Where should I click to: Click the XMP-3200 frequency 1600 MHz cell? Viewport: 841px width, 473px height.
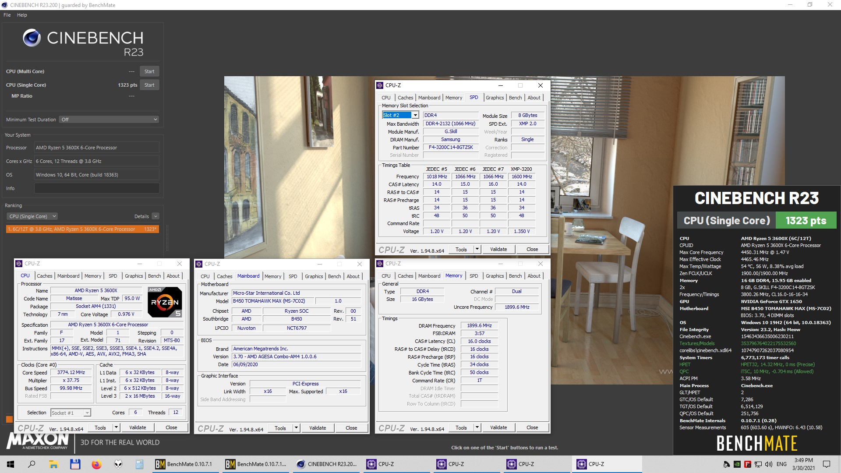click(x=522, y=176)
